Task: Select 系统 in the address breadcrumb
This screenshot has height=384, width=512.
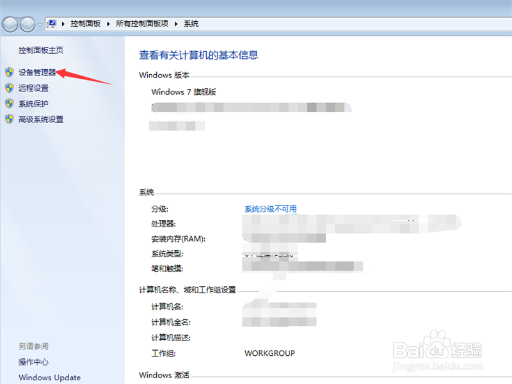Action: point(191,24)
